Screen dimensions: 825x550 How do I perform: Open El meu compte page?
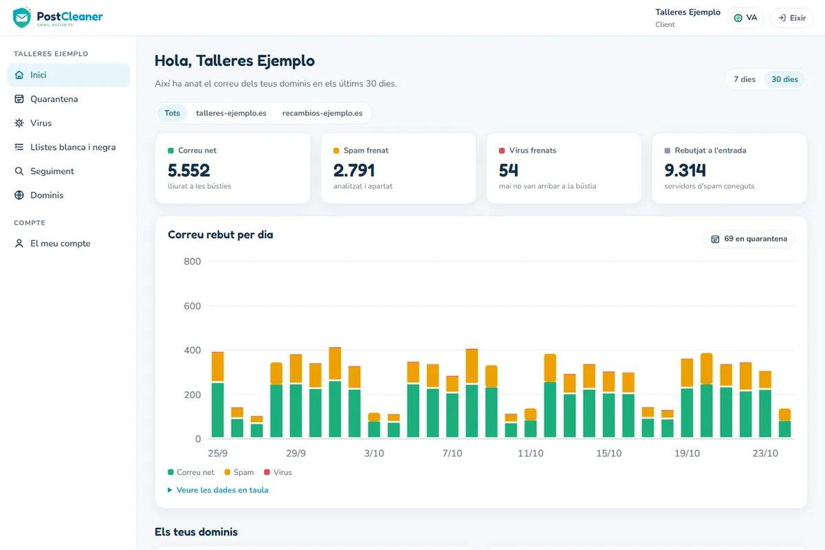click(68, 243)
